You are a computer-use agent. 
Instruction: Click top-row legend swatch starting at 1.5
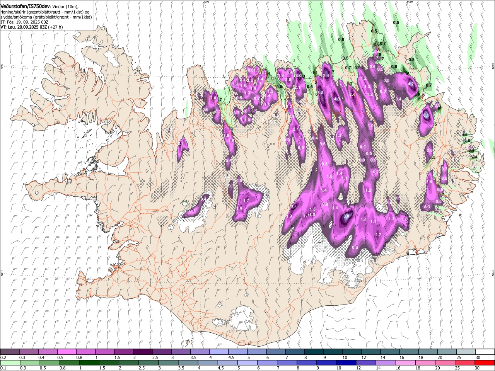123,352
